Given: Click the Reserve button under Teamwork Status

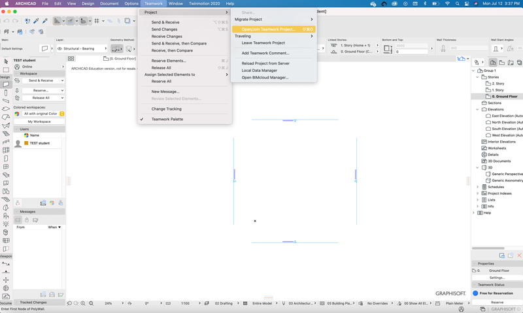Looking at the screenshot, I should click(x=497, y=303).
